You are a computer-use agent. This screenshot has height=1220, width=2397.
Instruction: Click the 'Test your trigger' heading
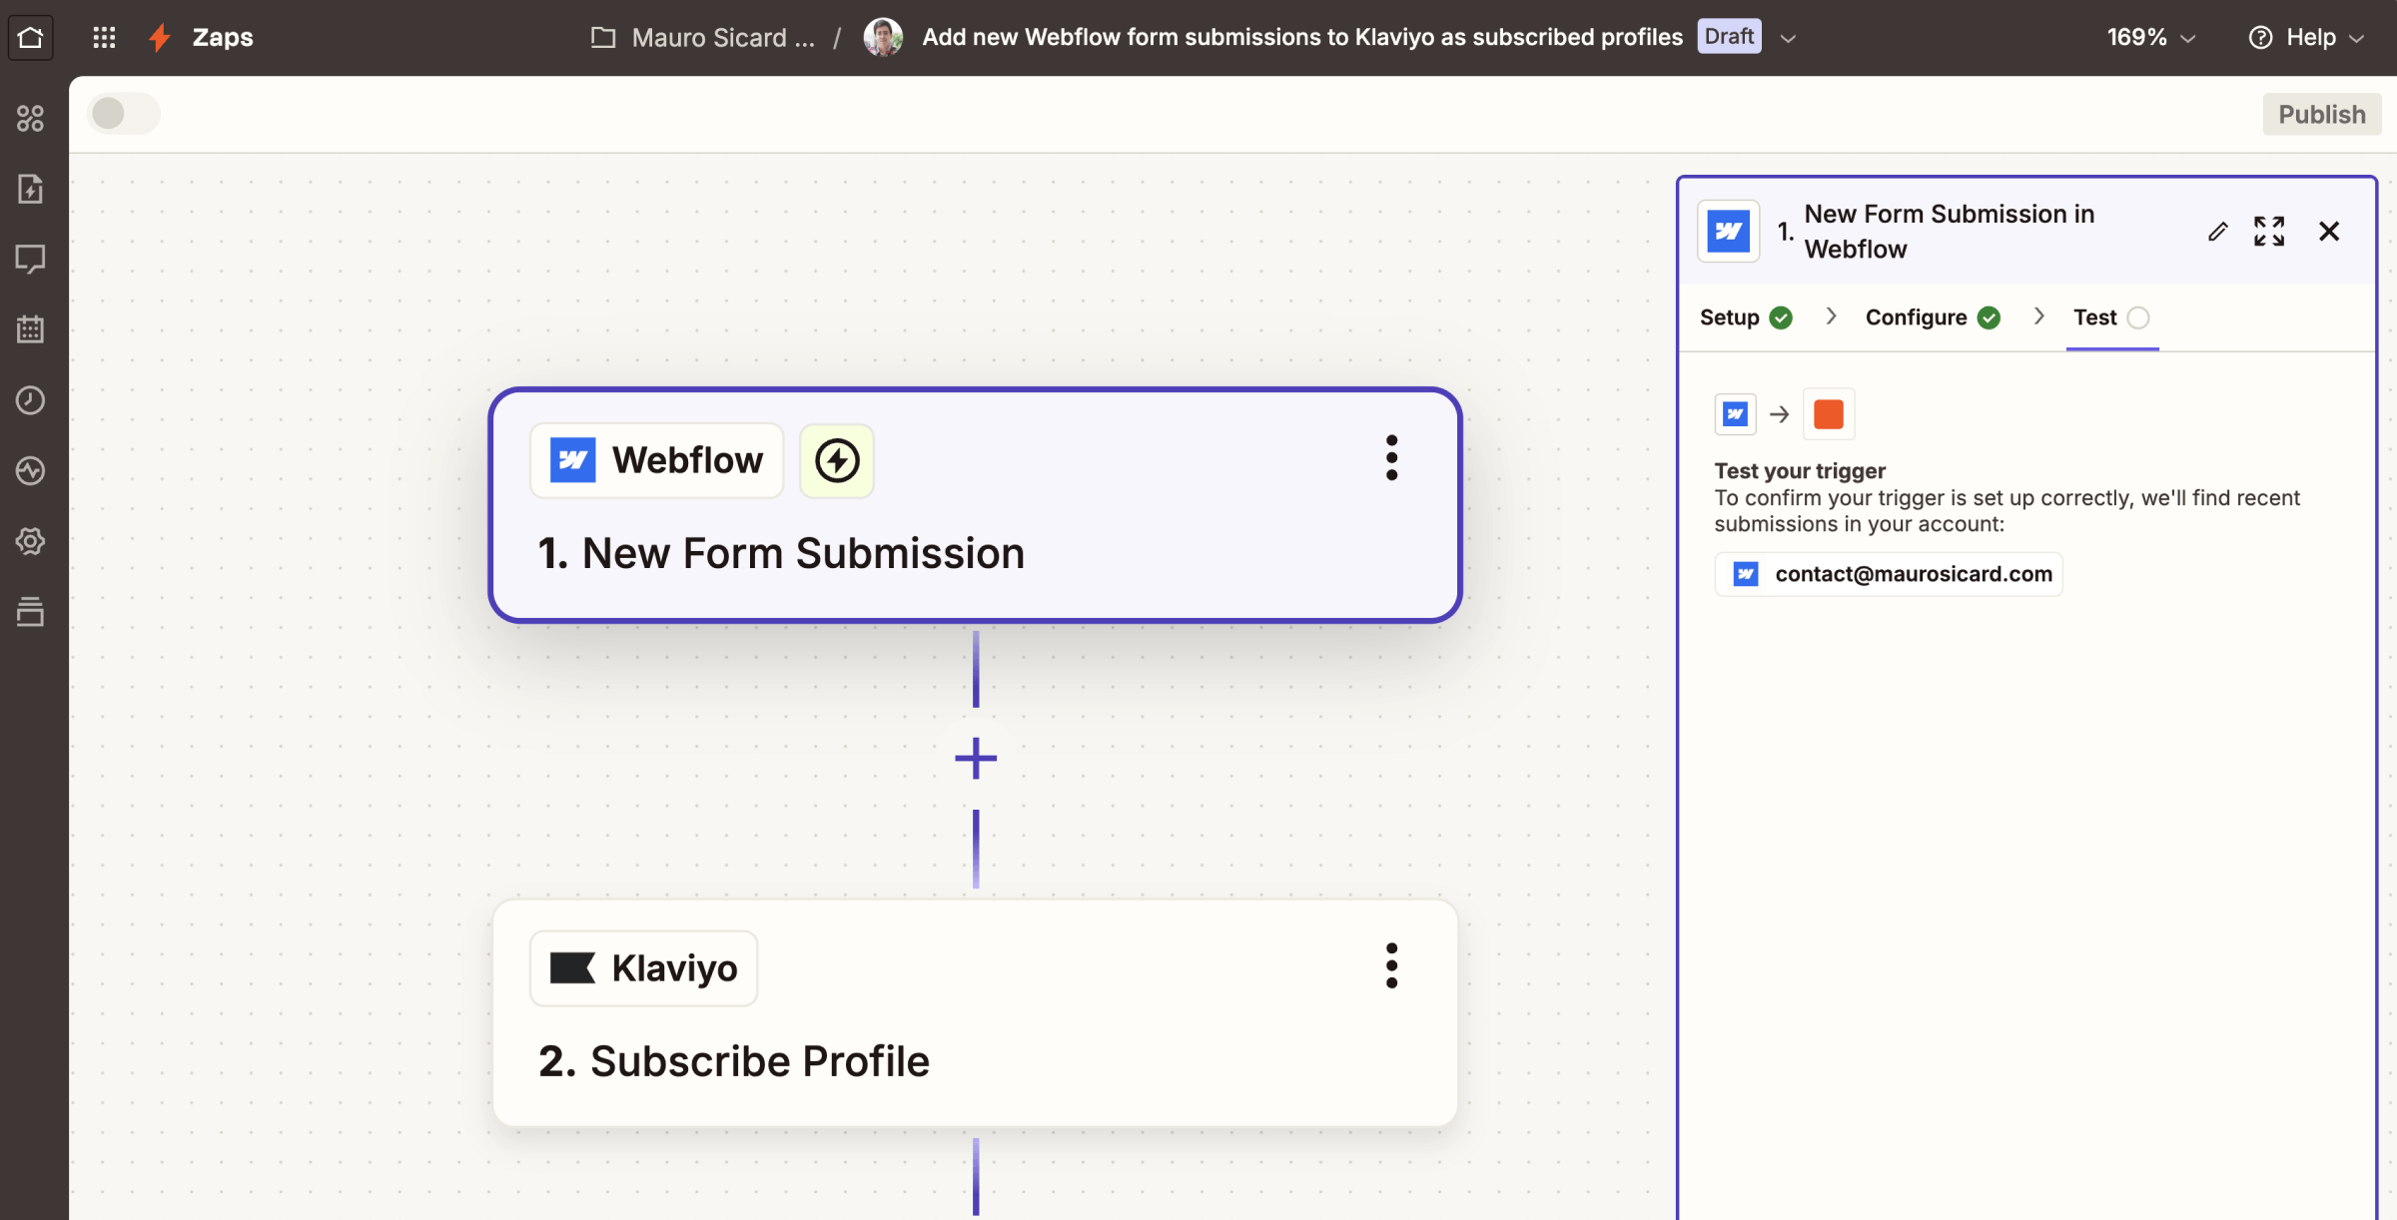click(x=1800, y=470)
